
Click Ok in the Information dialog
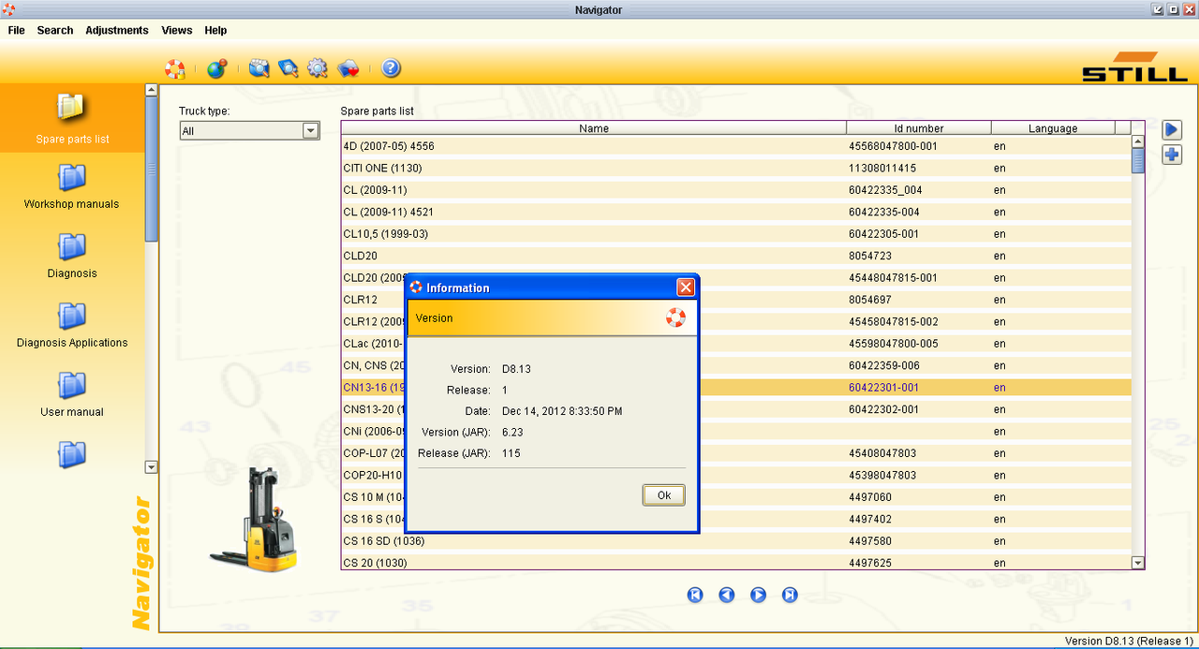664,495
